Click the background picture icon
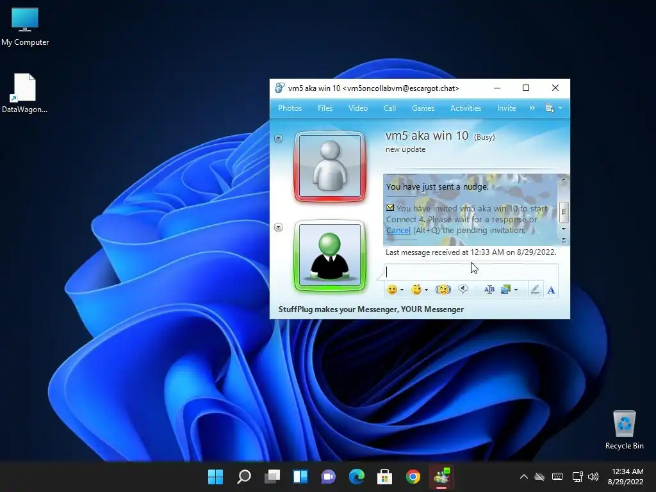 tap(506, 290)
